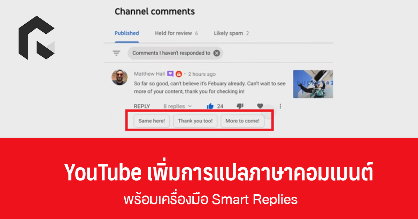This screenshot has width=418, height=219.
Task: Click the purple member badge icon
Action: coord(170,74)
